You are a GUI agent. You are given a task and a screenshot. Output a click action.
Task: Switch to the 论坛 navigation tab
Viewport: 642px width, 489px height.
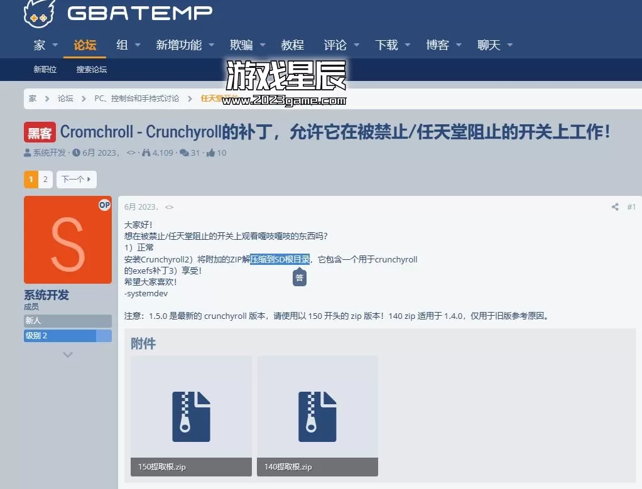click(85, 45)
